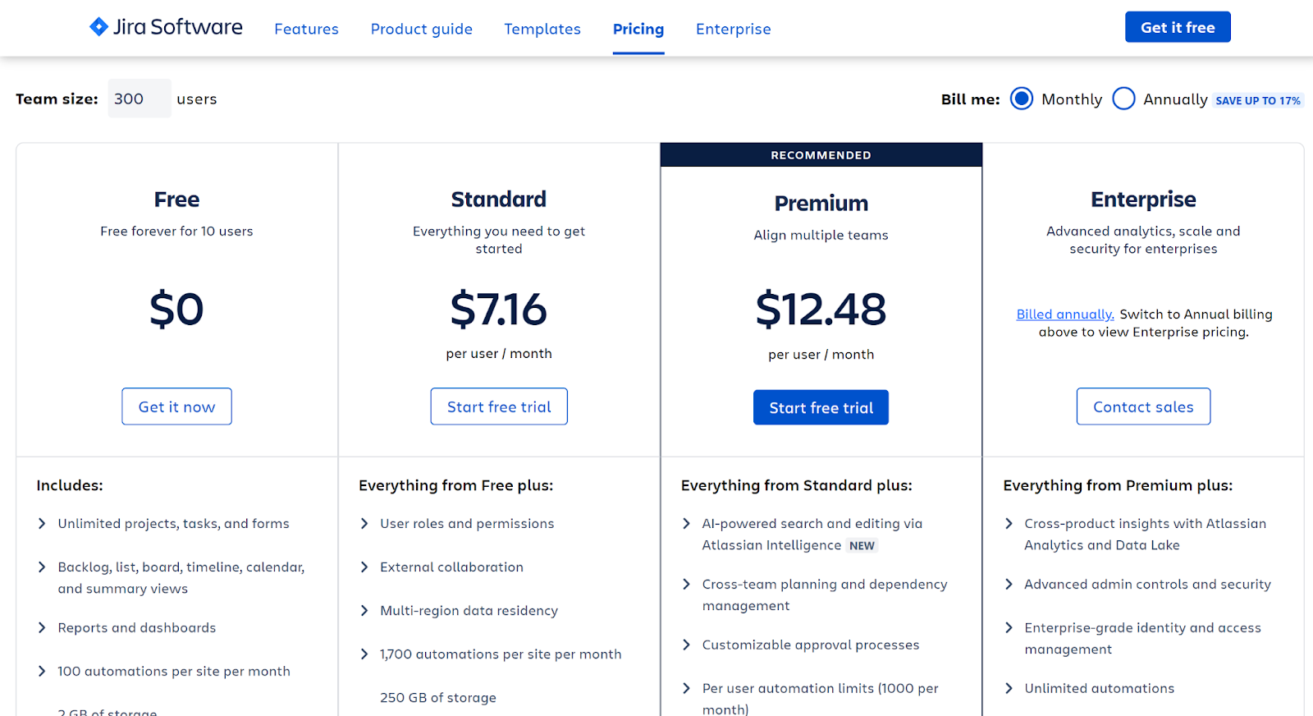Expand Cross-product insights with Atlassian Analytics chevron
The height and width of the screenshot is (716, 1313).
point(1009,524)
